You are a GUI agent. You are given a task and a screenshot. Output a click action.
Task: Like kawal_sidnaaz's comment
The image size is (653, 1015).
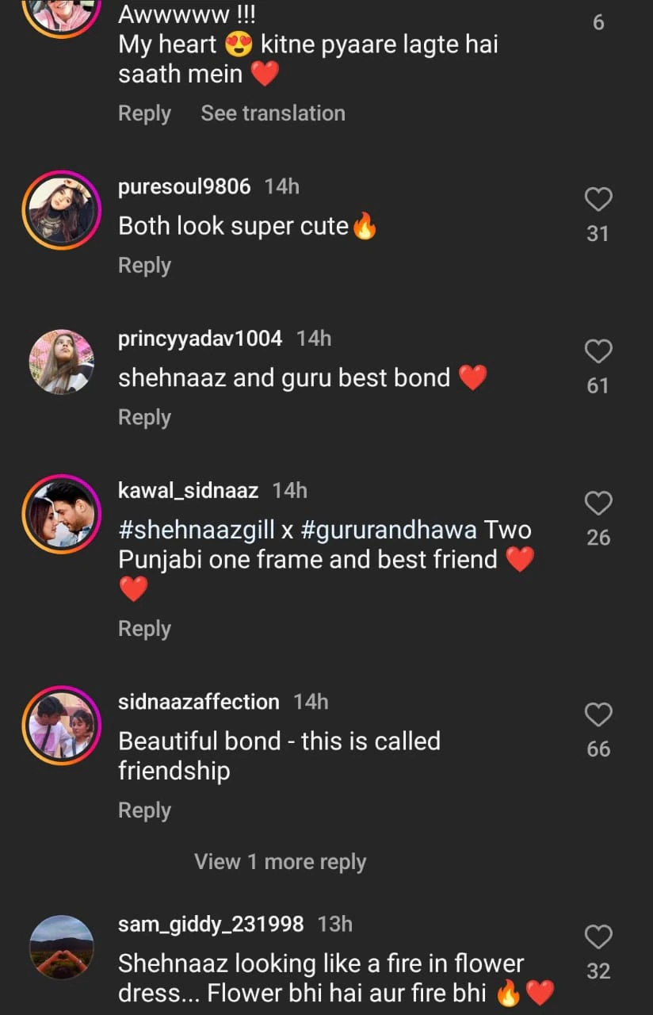[598, 503]
